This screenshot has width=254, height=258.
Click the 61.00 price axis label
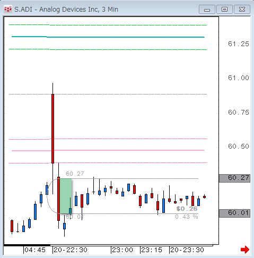pos(239,78)
